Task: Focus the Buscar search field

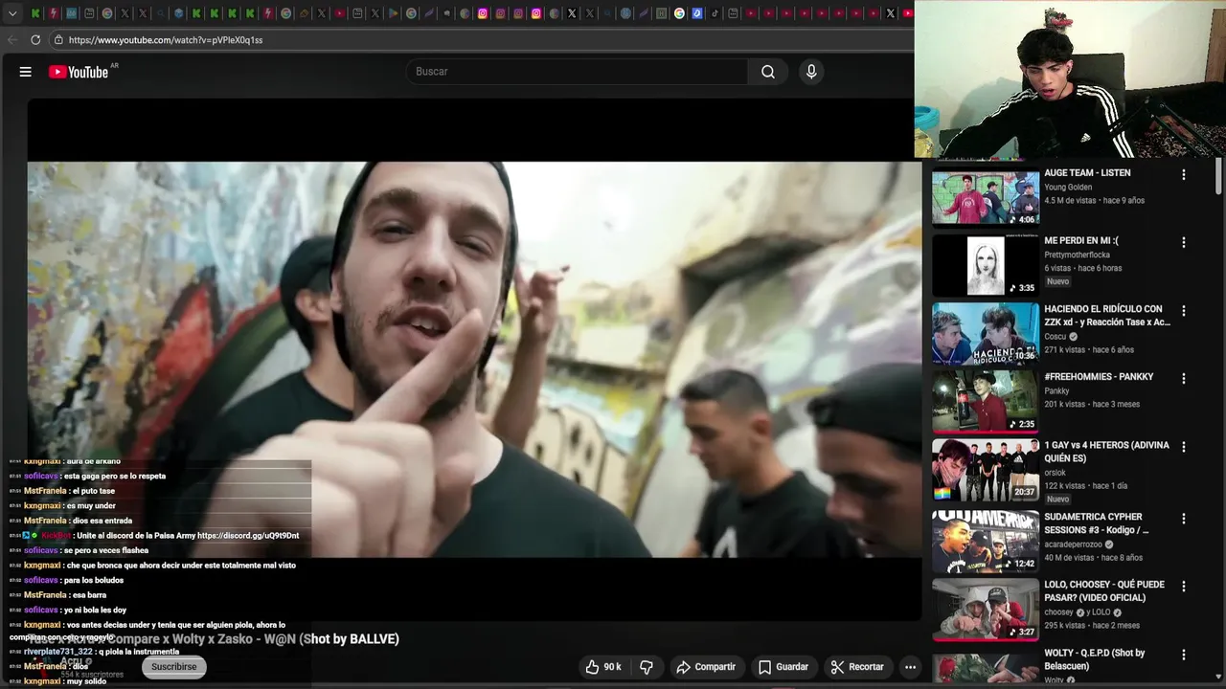Action: (578, 72)
